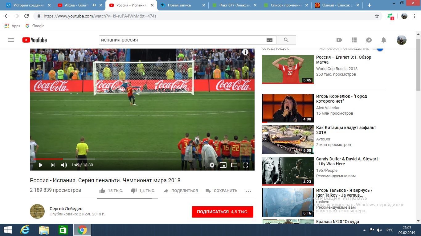Open the Alex Valeetan channel name
Image resolution: width=421 pixels, height=236 pixels.
(x=328, y=108)
